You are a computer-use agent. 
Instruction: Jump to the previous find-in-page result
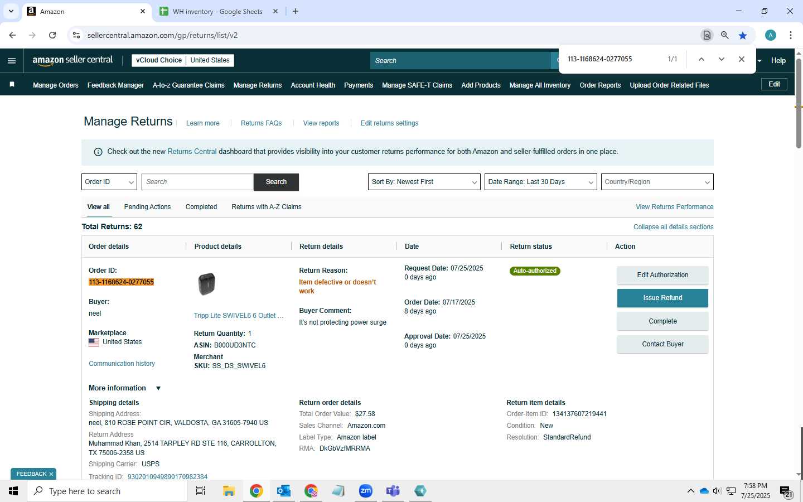point(702,59)
